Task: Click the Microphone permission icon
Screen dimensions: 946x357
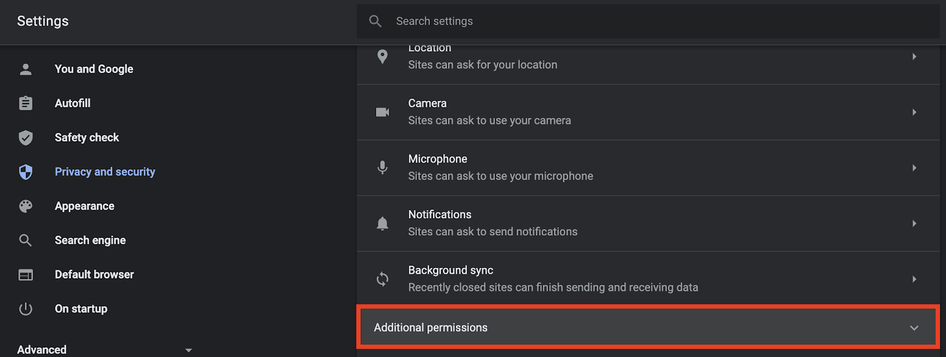Action: 383,168
